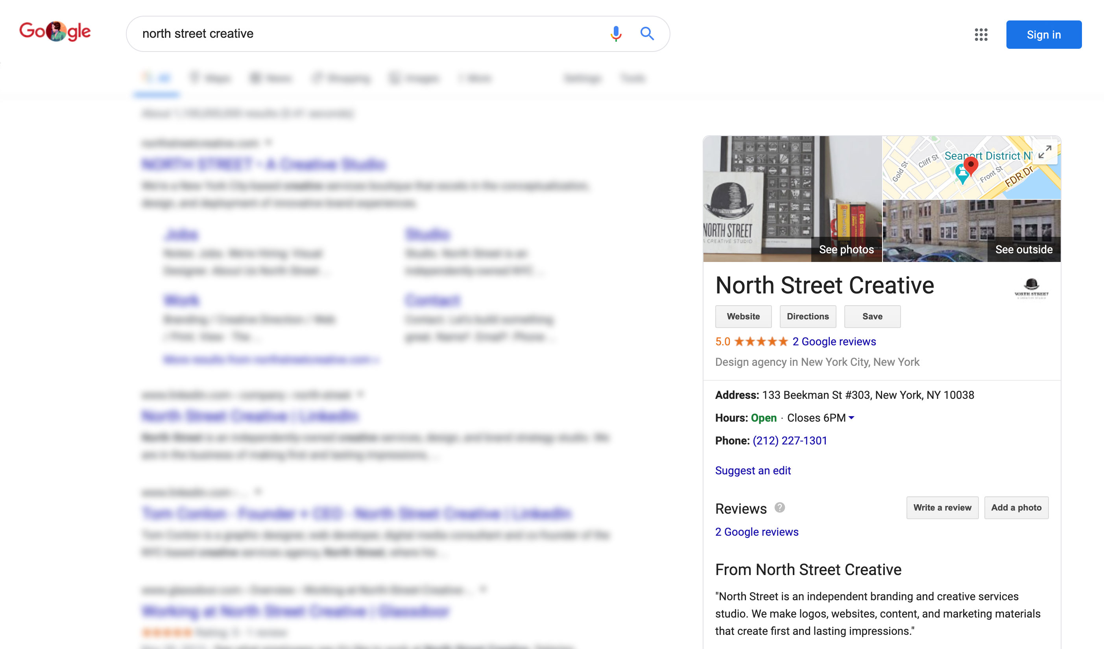This screenshot has height=649, width=1104.
Task: Open the Work sitelink
Action: tap(181, 301)
